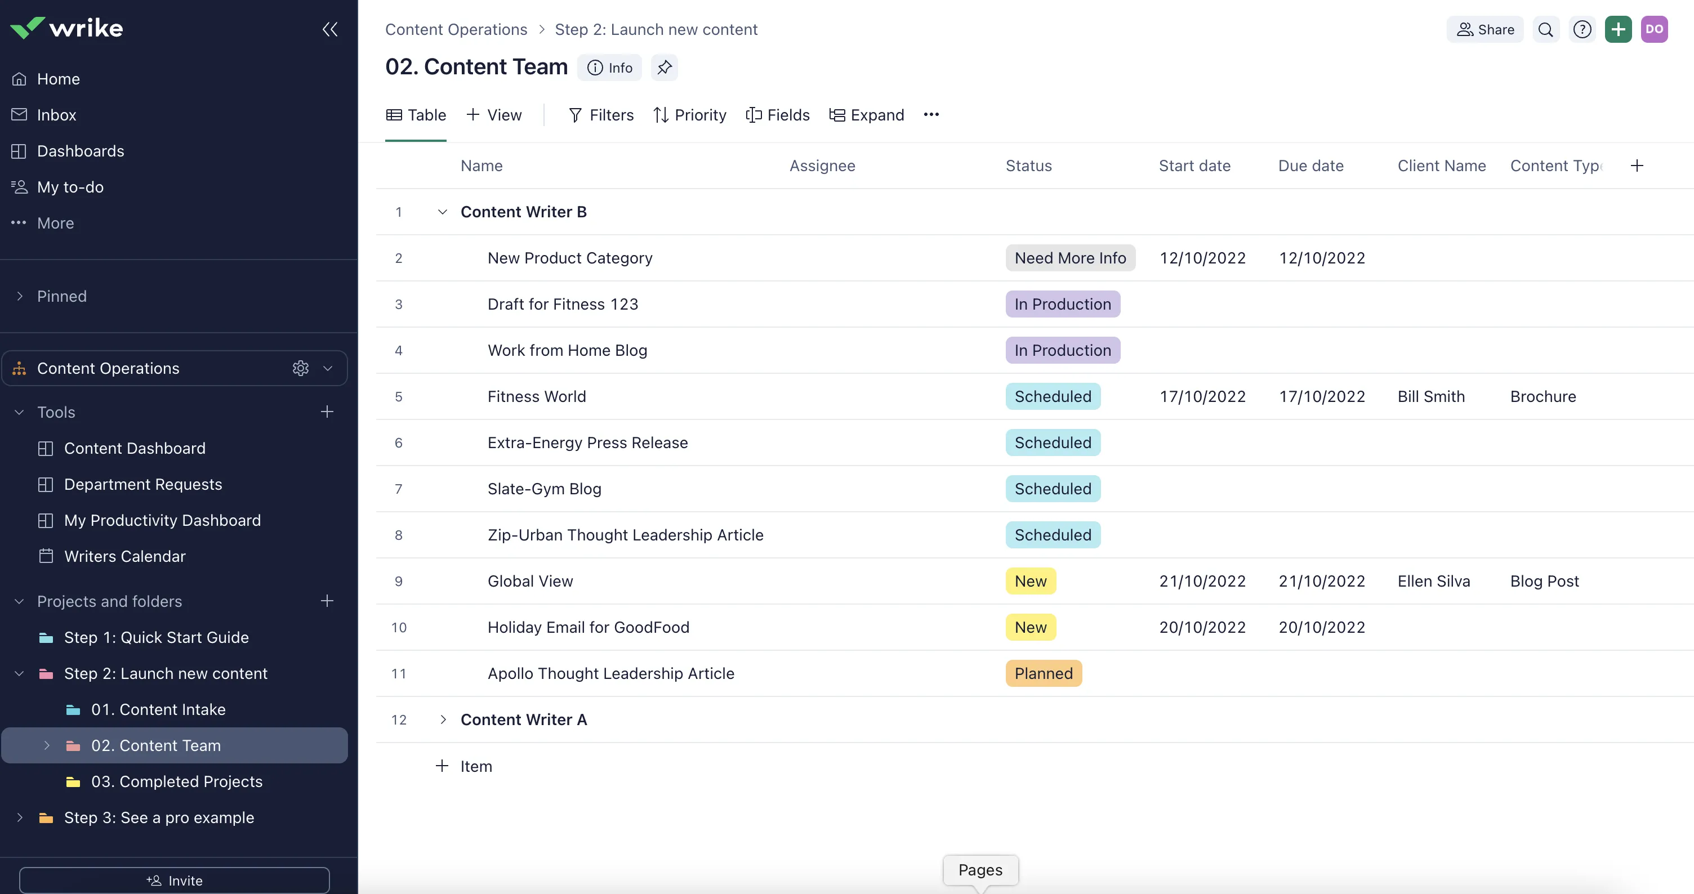Open 01. Content Intake folder

tap(158, 710)
